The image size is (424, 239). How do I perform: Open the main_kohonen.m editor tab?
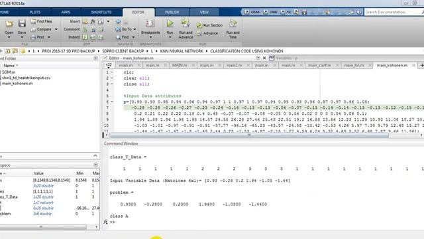[x=392, y=65]
